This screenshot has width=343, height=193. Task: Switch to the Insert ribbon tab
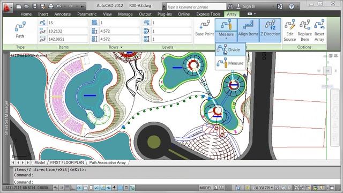tap(43, 14)
